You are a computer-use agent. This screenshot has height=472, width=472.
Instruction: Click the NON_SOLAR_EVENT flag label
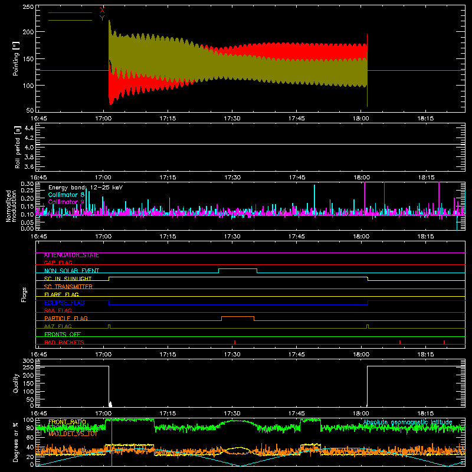click(71, 271)
